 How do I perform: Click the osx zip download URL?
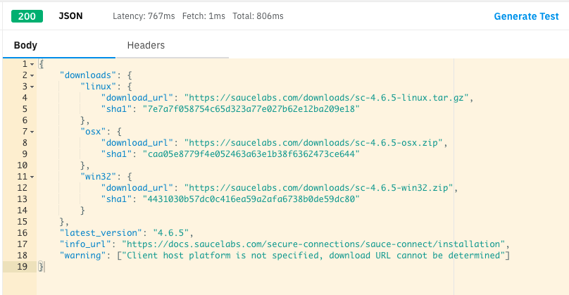(314, 142)
